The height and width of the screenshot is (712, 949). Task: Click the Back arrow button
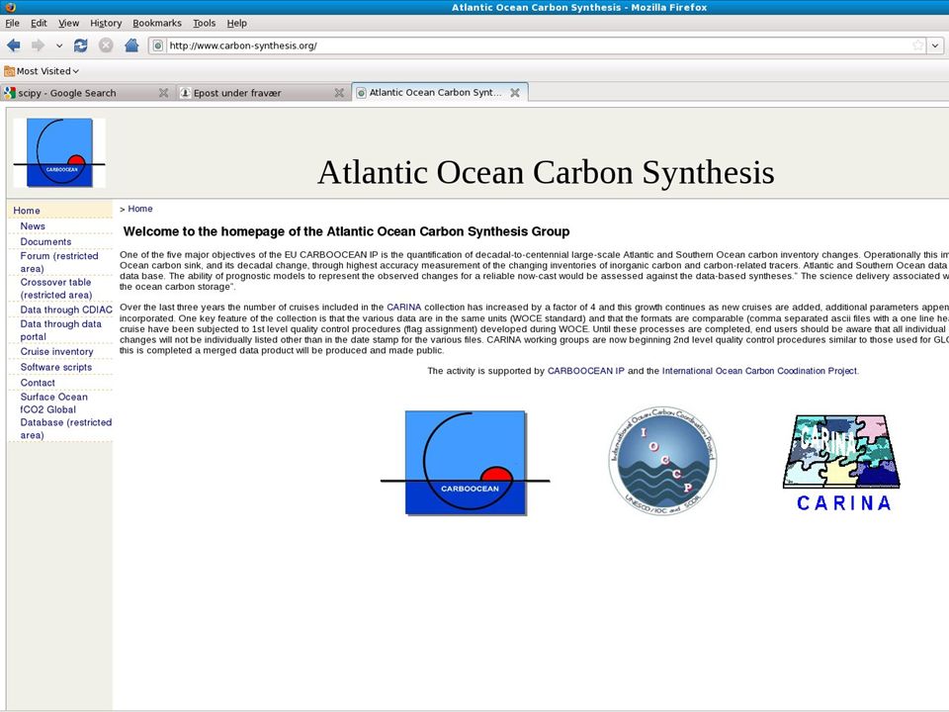coord(14,45)
